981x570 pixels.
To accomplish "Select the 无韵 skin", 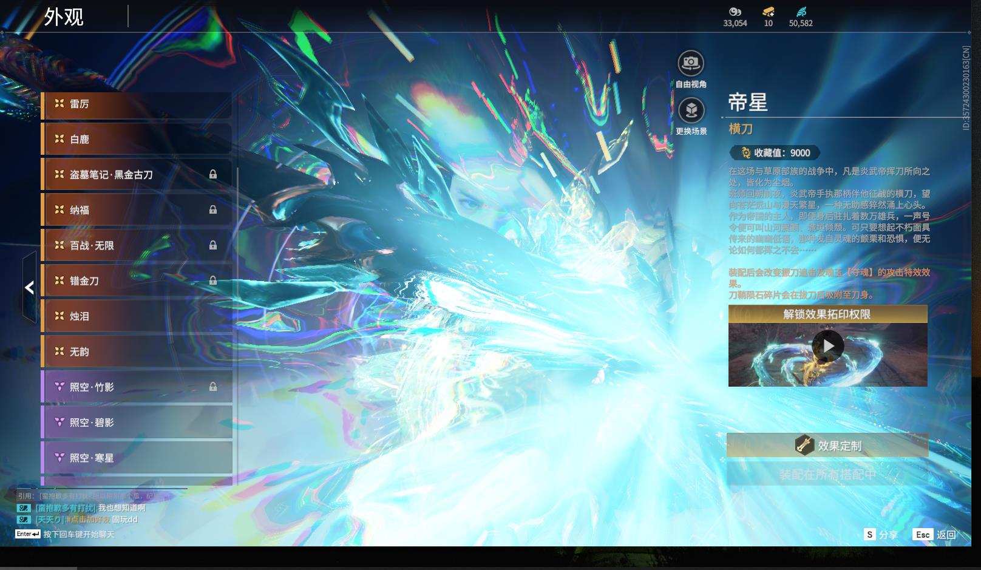I will [x=137, y=351].
